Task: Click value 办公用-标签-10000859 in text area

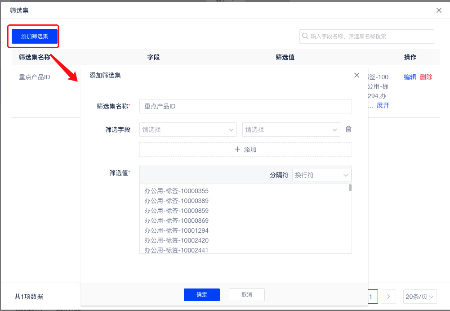Action: click(x=176, y=211)
